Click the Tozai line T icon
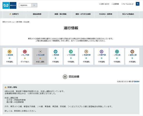Viewport: 143px width, 116px height. coord(55,52)
